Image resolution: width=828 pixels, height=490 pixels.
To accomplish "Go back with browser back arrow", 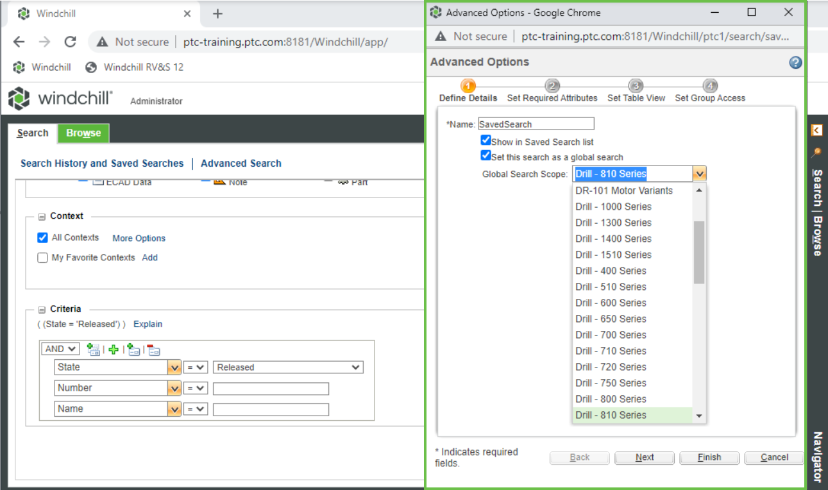I will tap(19, 42).
